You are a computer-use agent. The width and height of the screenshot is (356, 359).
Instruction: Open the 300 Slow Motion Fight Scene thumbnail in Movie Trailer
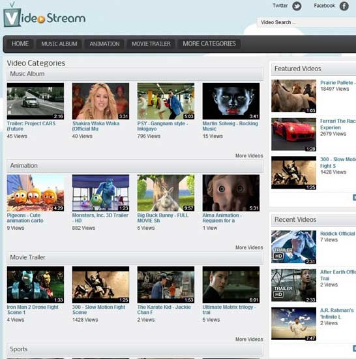pos(100,285)
